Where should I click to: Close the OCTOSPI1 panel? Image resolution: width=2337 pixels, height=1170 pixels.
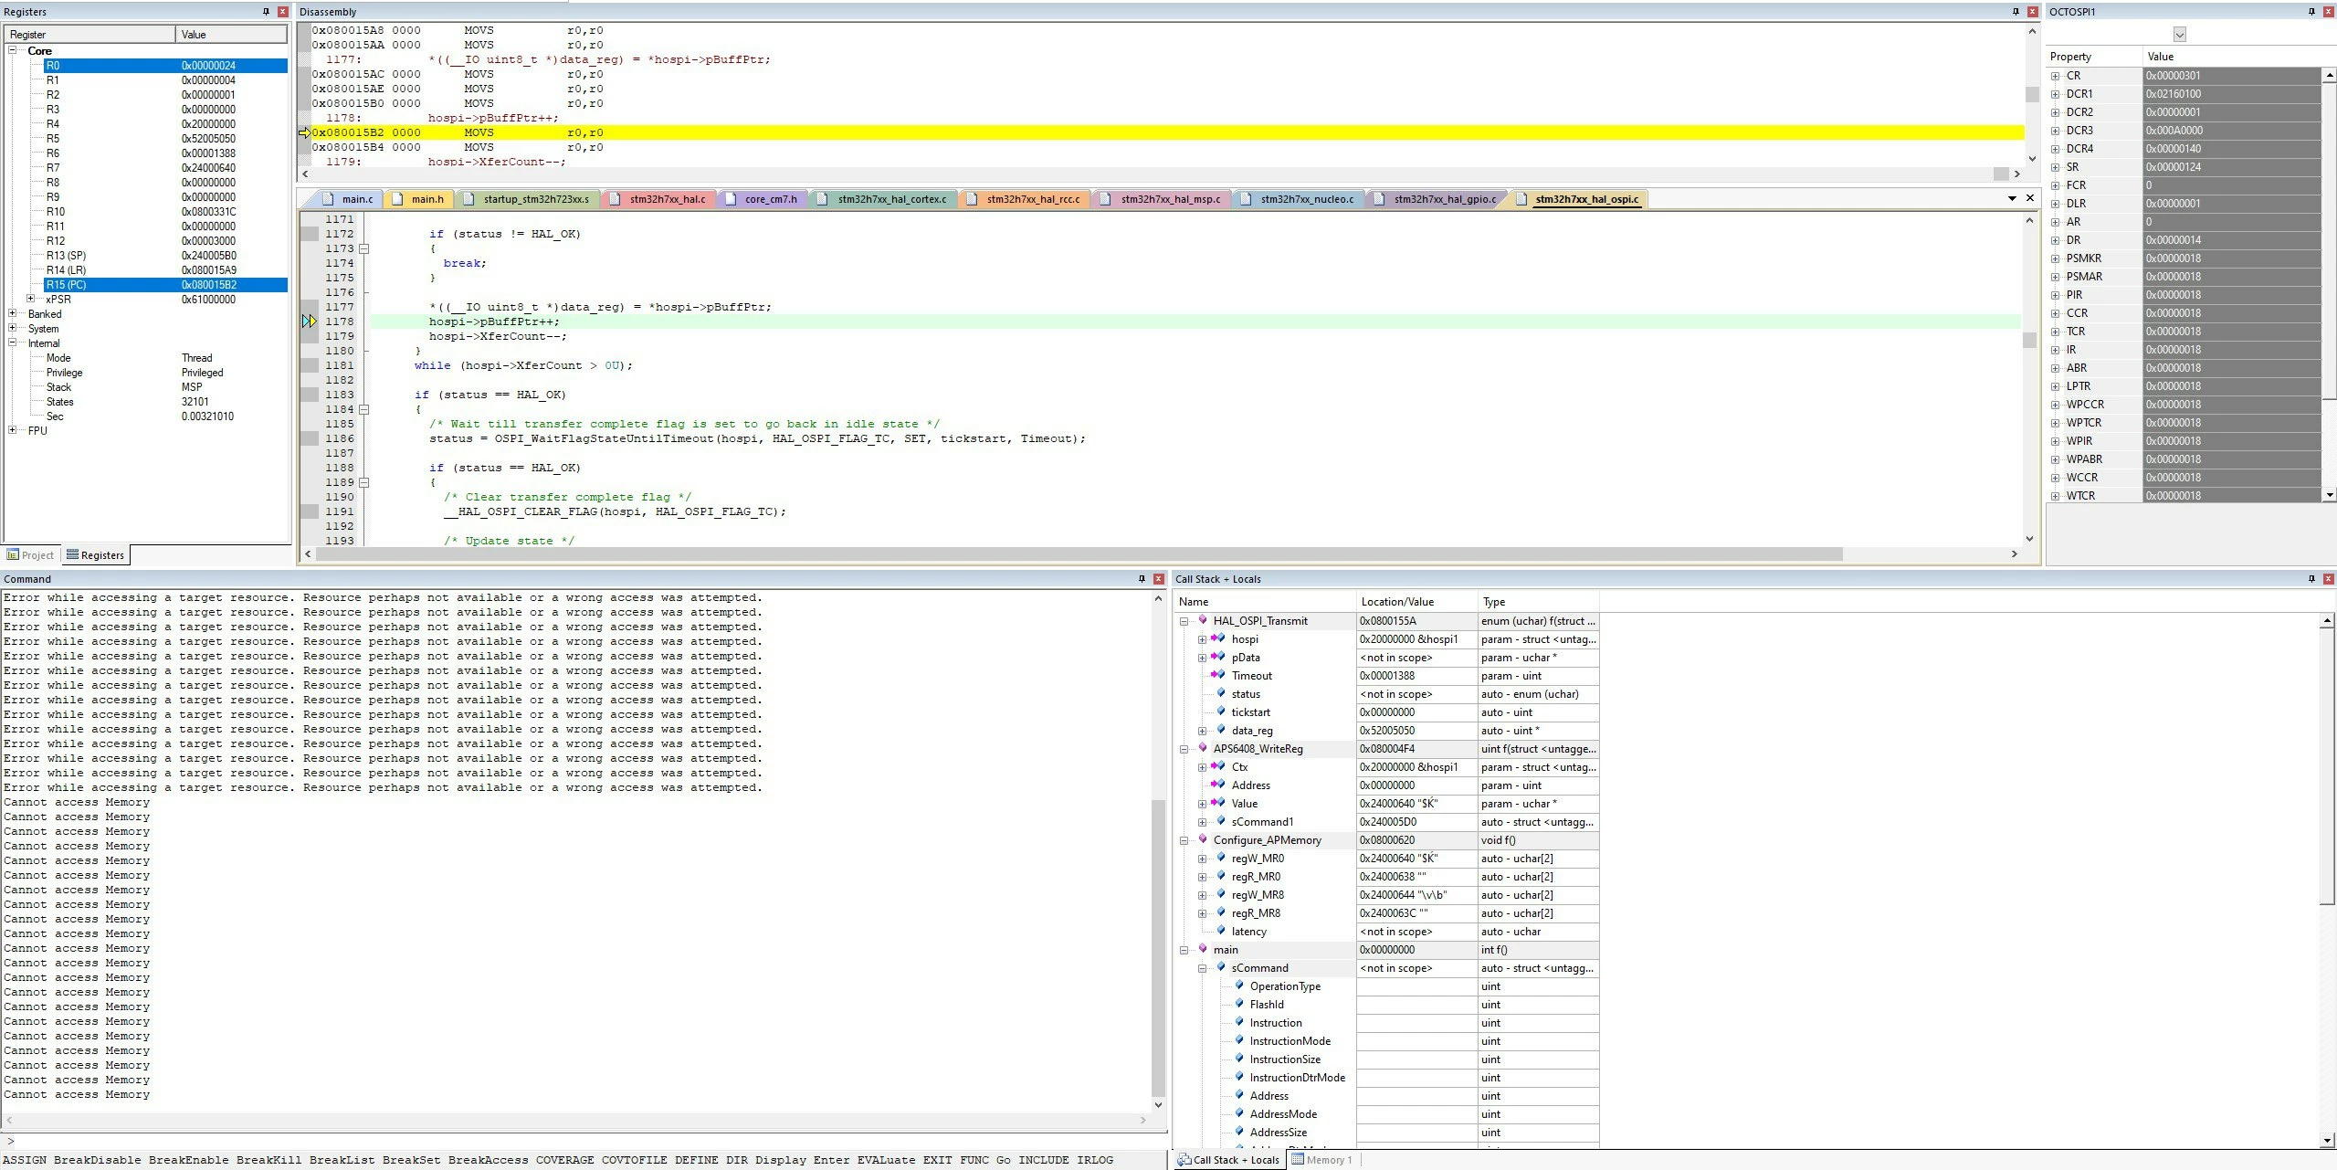tap(2328, 12)
